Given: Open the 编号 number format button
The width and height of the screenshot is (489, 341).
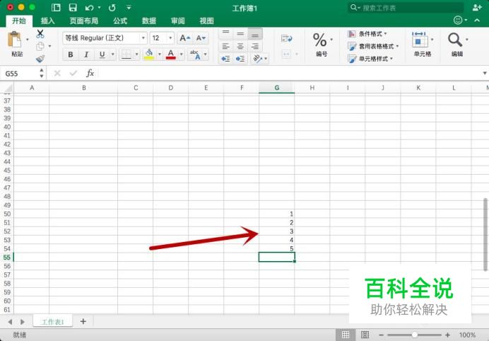Looking at the screenshot, I should tap(322, 45).
